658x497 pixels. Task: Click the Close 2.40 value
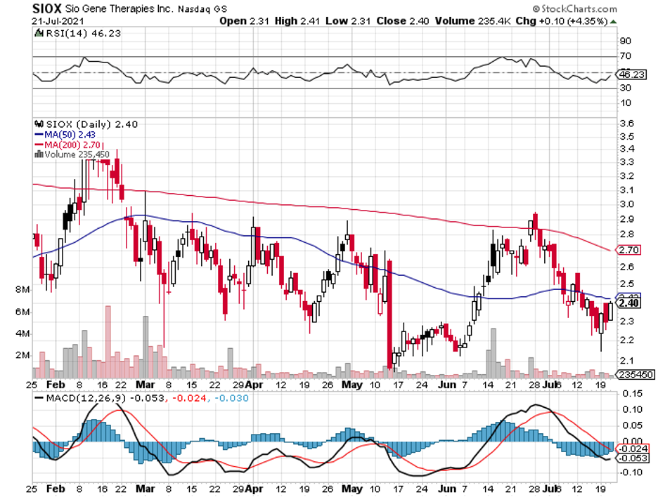tap(402, 21)
